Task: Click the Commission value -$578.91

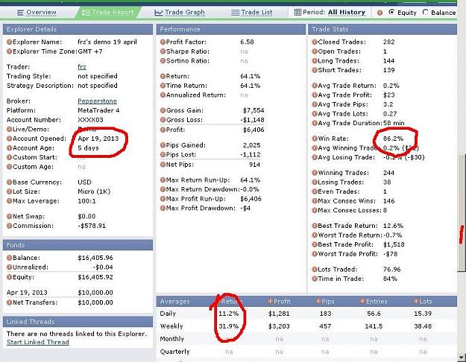Action: [92, 226]
